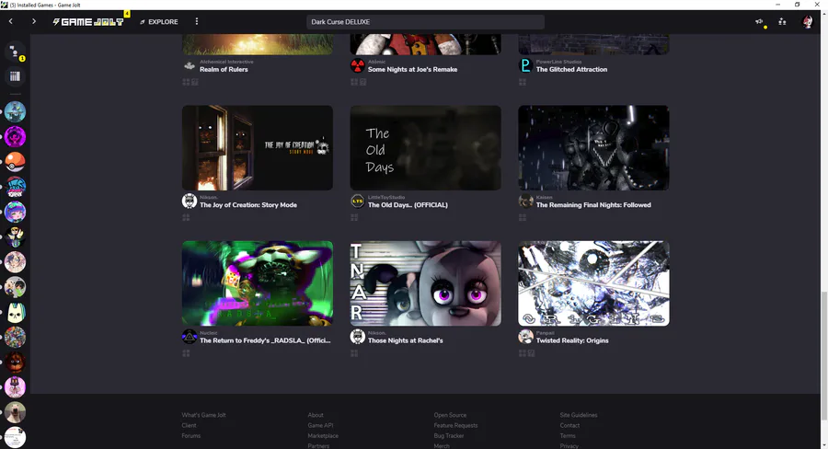828x449 pixels.
Task: Open the Explore page
Action: click(x=159, y=22)
